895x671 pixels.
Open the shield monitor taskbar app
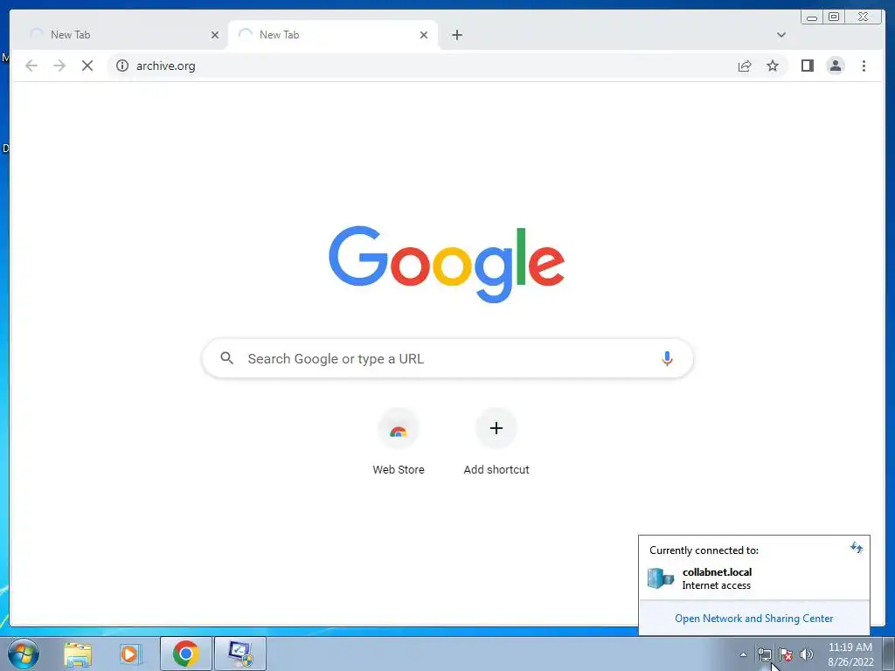pos(240,654)
